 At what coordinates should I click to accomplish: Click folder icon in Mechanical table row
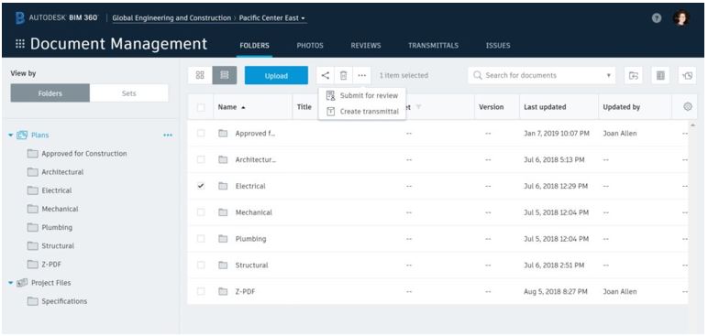(223, 212)
